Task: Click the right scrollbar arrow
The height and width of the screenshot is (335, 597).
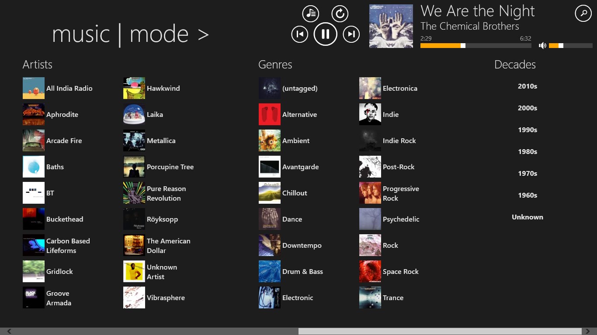Action: coord(588,332)
